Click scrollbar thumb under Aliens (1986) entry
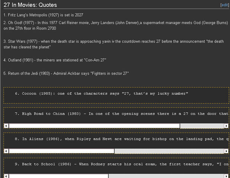 [x=62, y=151]
